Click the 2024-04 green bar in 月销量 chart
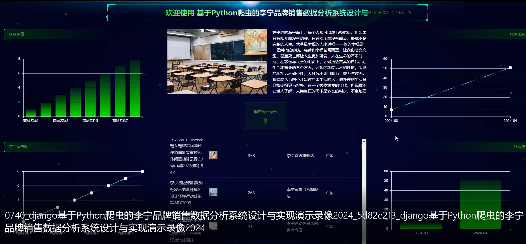This screenshot has height=244, width=526. (480, 205)
